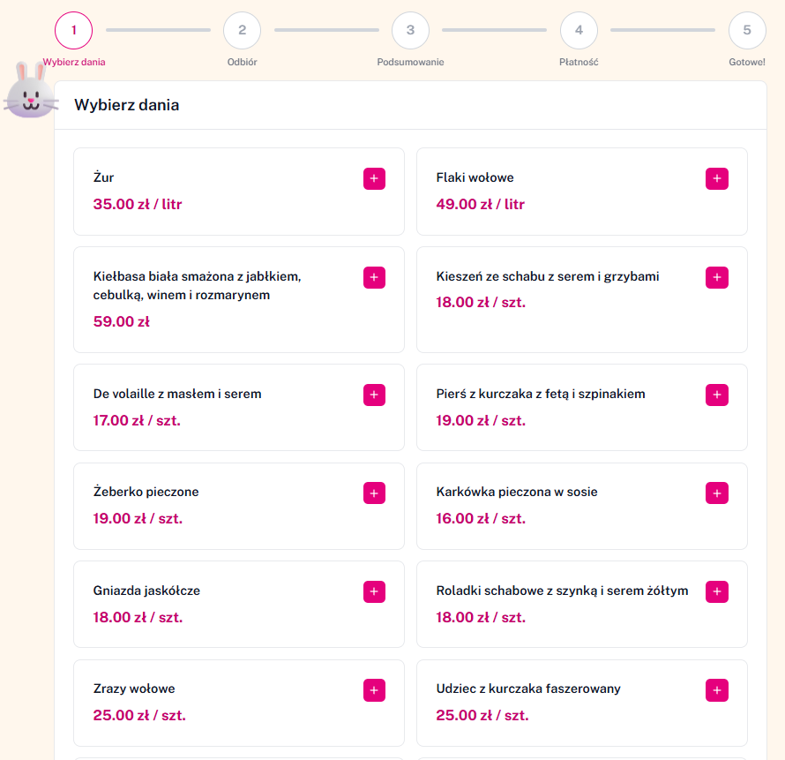
Task: Open step 3 Podsumowanie
Action: coord(410,31)
